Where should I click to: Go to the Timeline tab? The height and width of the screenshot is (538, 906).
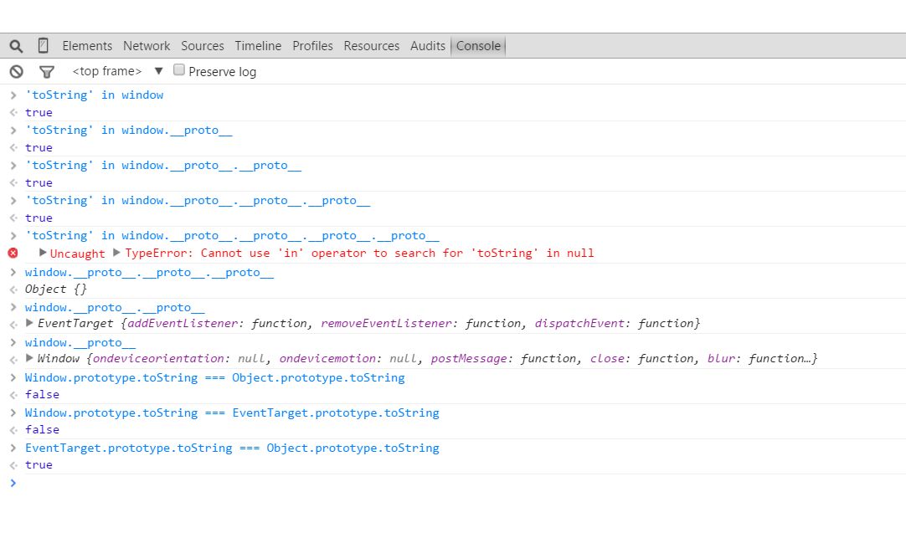(x=258, y=46)
